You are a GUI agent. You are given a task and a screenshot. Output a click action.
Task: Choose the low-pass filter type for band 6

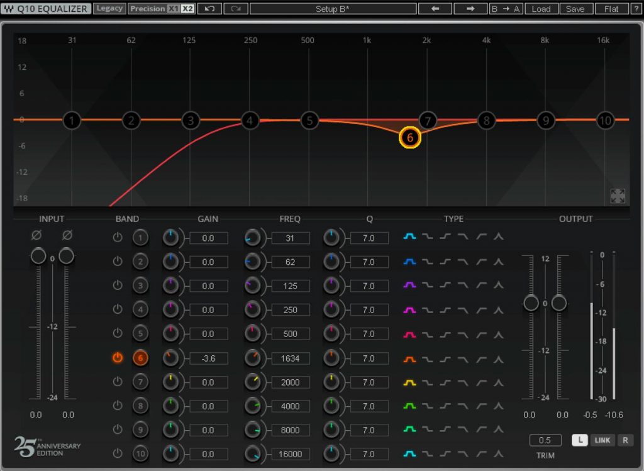[x=463, y=358]
